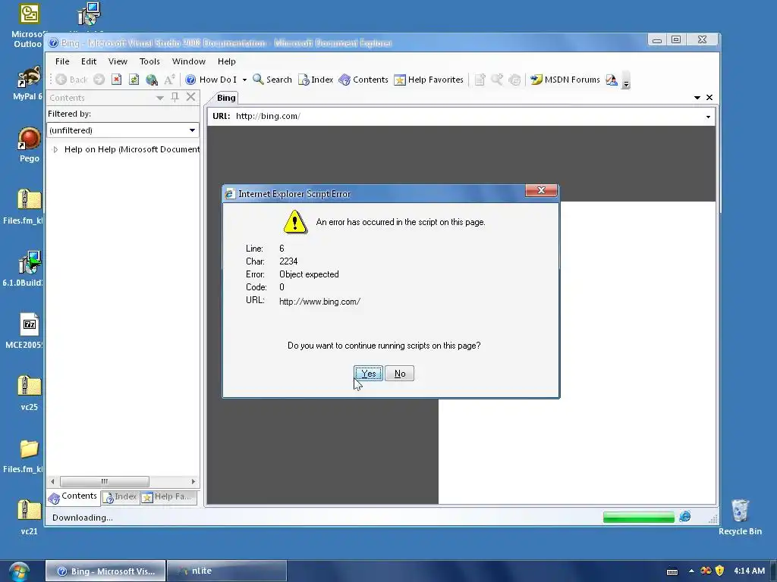Switch to the Help Favorites bottom tab

pos(168,497)
